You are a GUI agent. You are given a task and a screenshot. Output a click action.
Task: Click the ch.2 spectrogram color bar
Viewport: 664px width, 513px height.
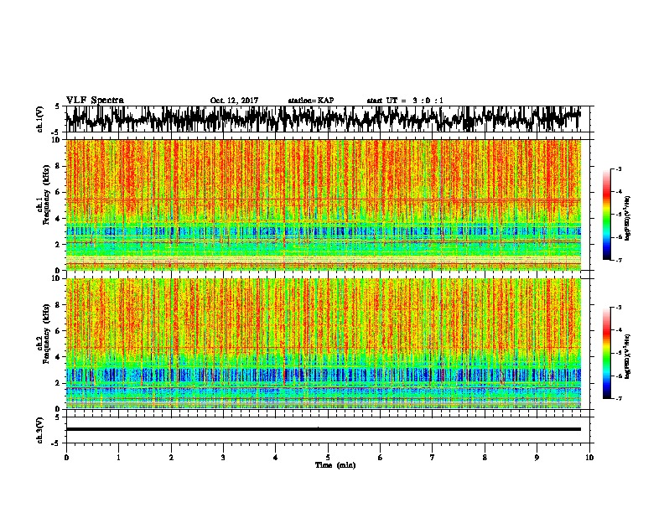(607, 353)
